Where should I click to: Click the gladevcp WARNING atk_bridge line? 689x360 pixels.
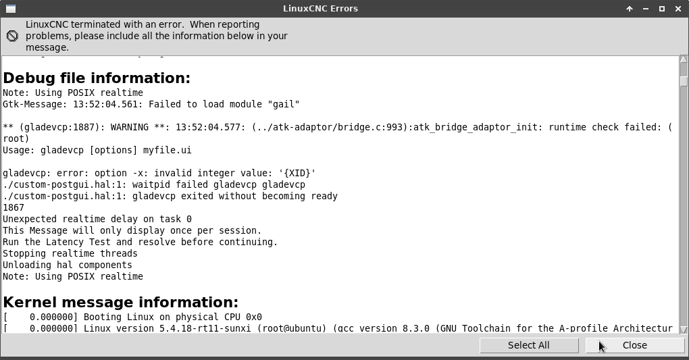pos(338,127)
